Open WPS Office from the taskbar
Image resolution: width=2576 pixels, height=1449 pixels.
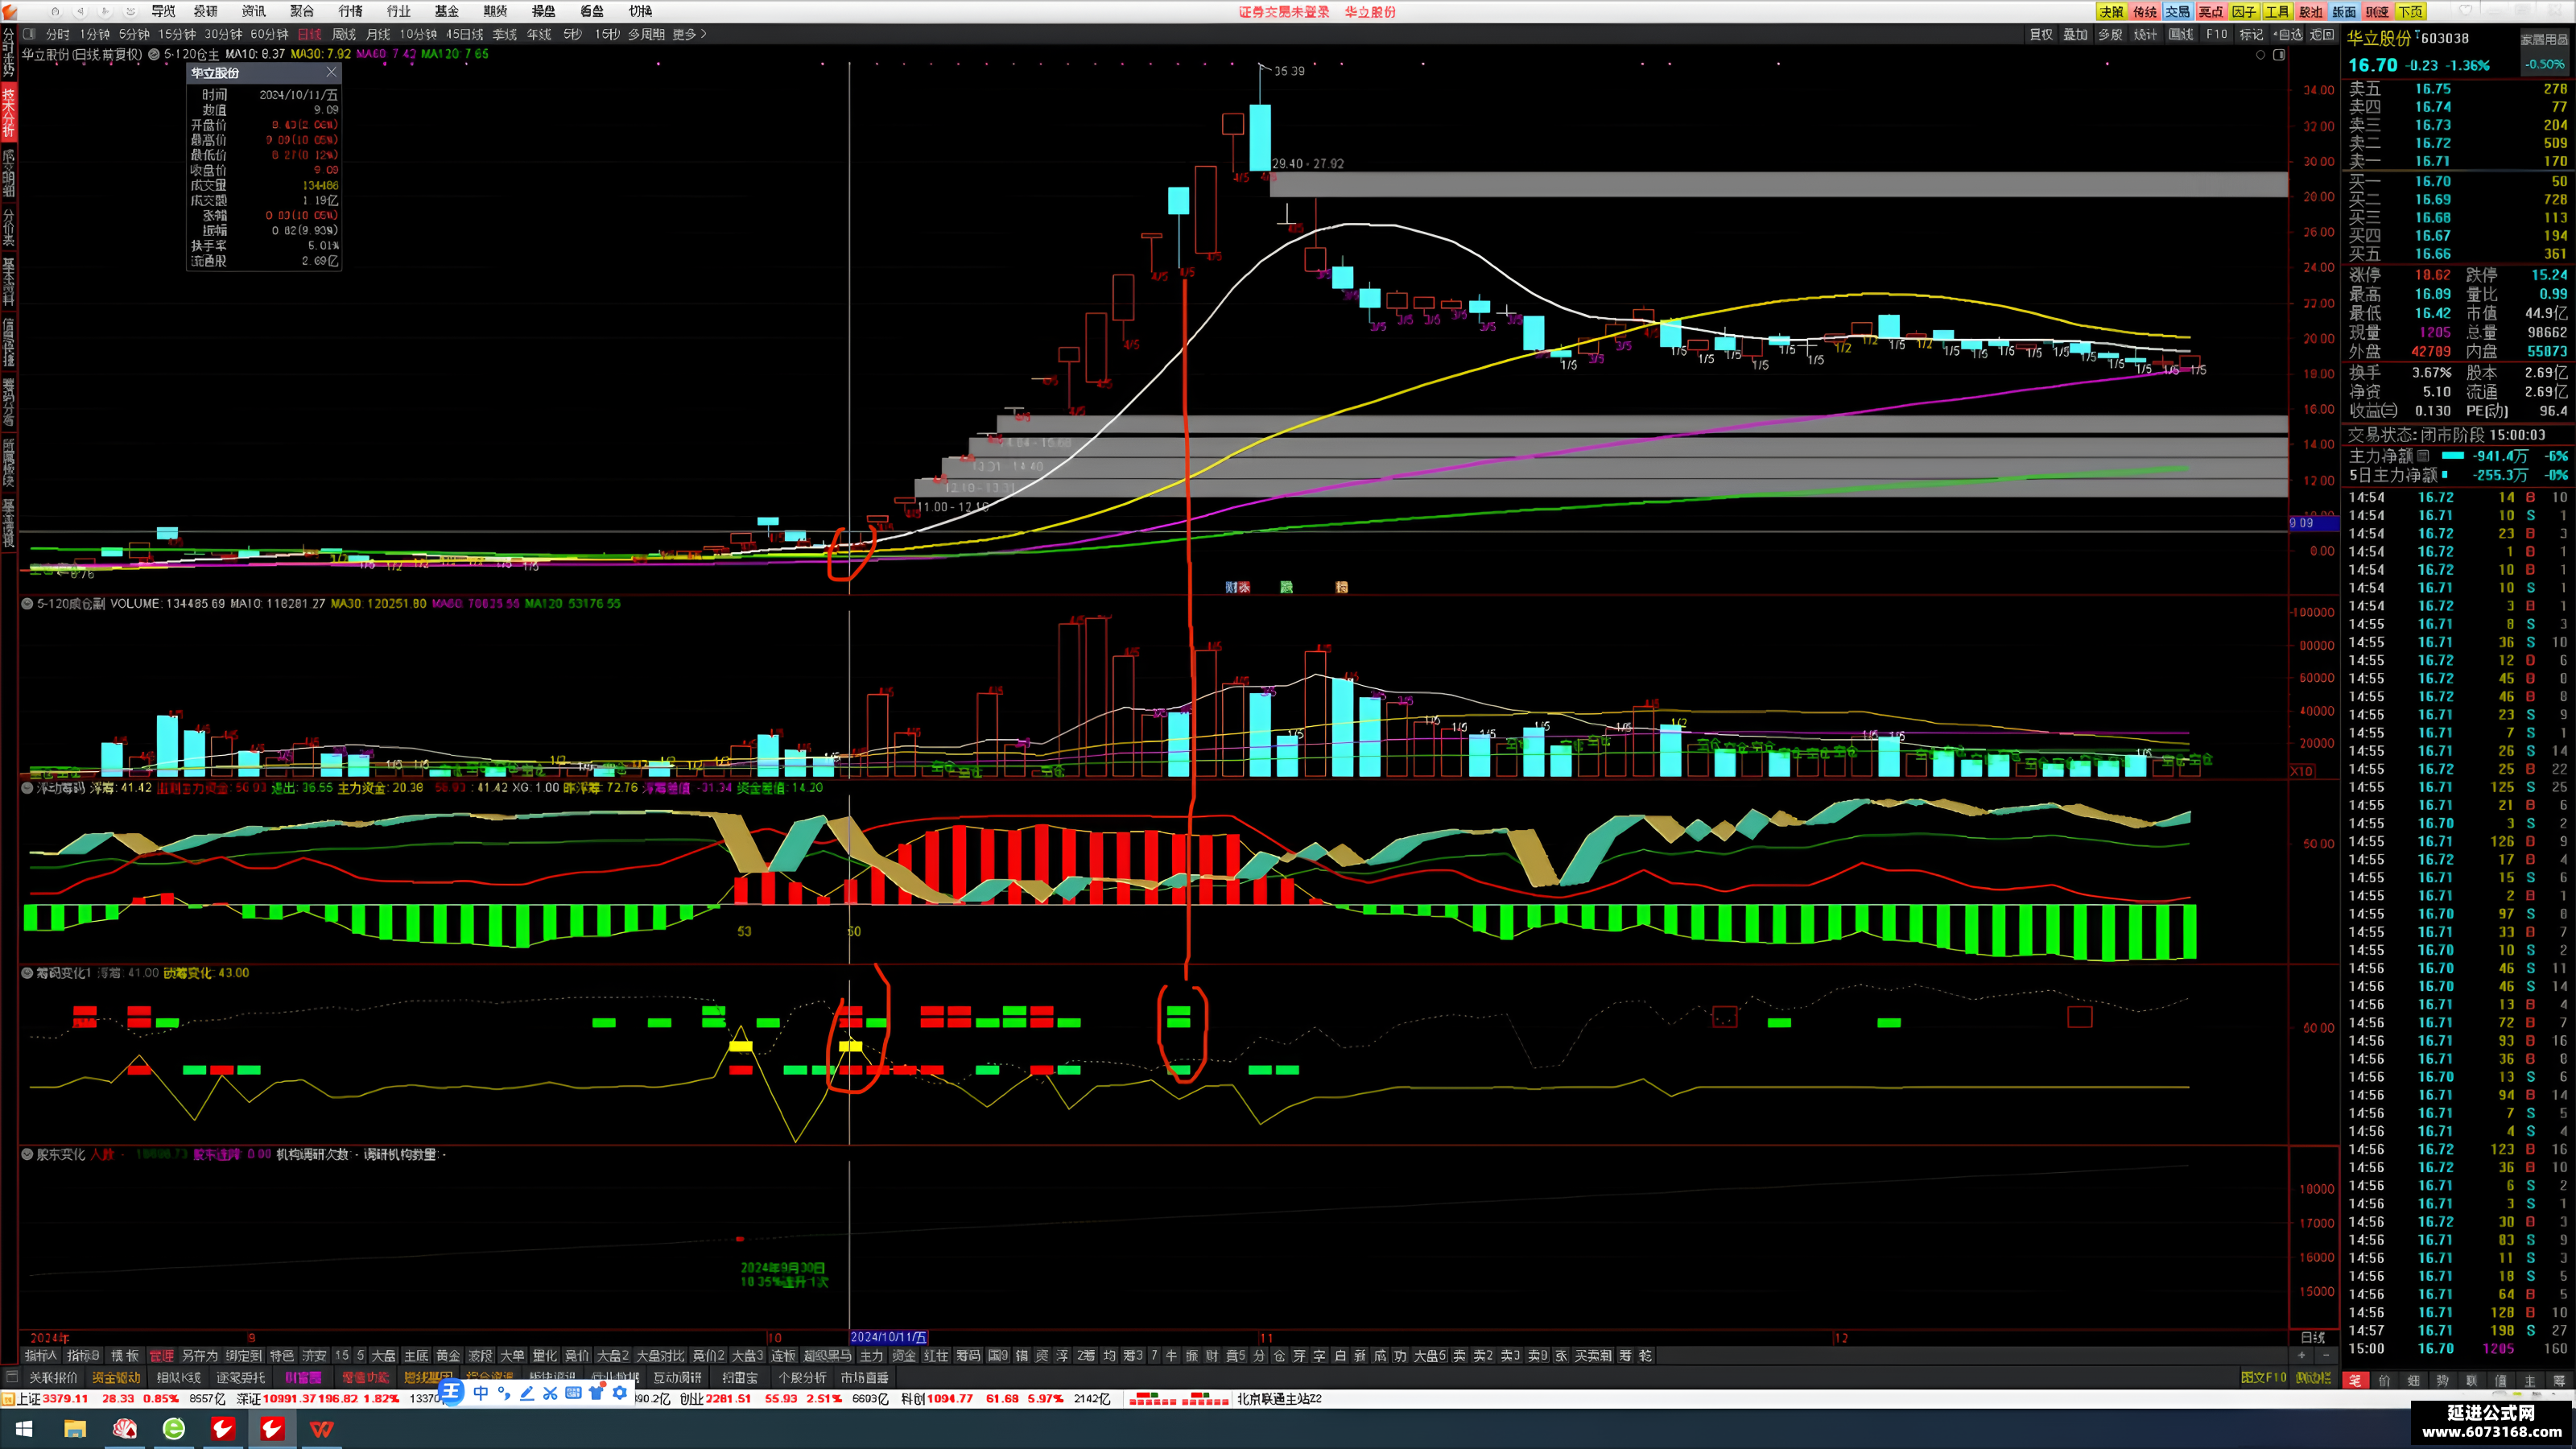pos(321,1429)
